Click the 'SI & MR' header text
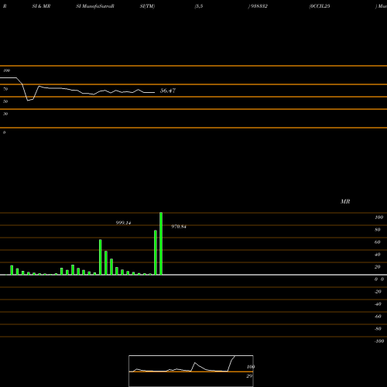This screenshot has height=387, width=387. click(x=41, y=6)
